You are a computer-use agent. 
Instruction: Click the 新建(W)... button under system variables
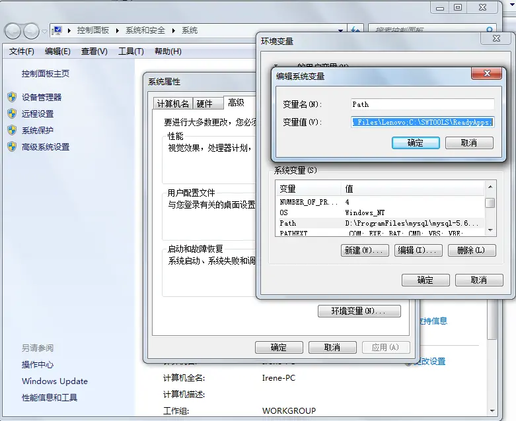pyautogui.click(x=363, y=250)
